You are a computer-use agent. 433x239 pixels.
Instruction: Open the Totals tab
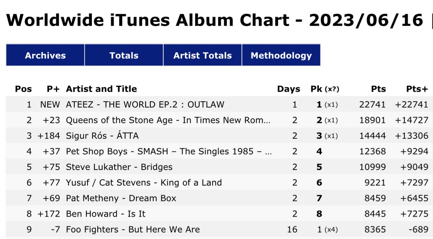[x=124, y=55]
